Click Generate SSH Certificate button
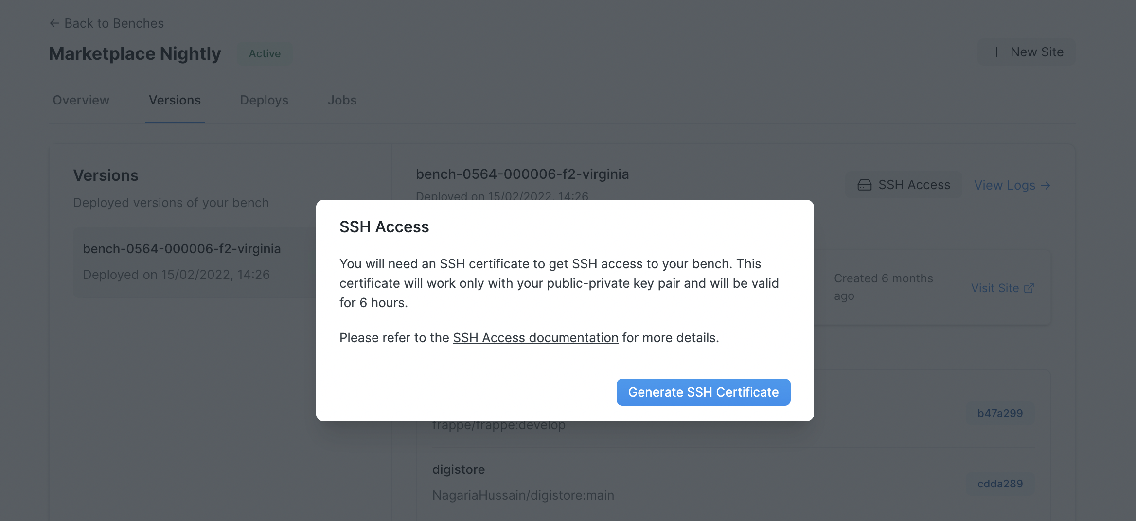This screenshot has height=521, width=1136. 703,392
